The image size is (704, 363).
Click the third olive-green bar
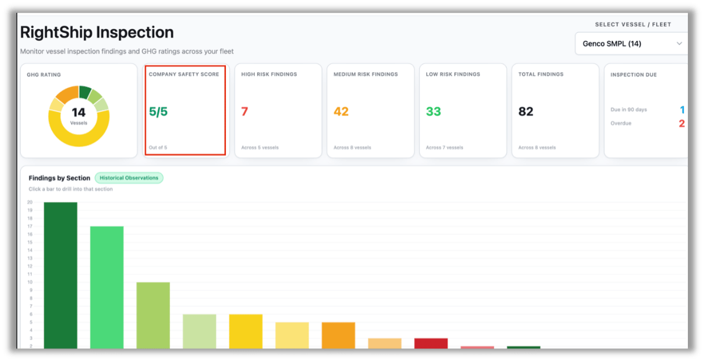153,315
